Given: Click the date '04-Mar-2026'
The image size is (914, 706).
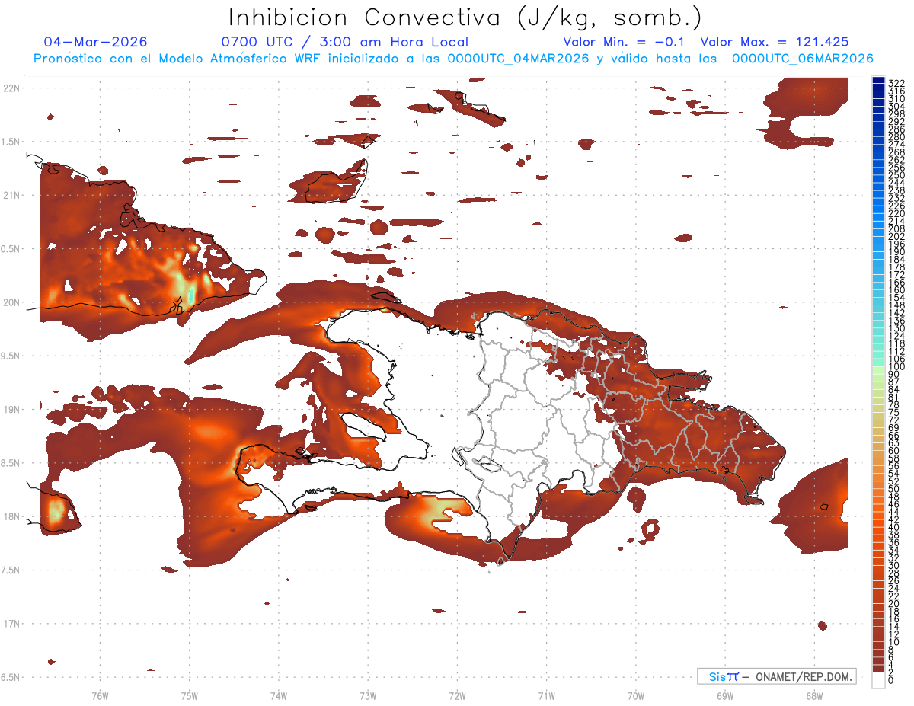Looking at the screenshot, I should tap(96, 42).
